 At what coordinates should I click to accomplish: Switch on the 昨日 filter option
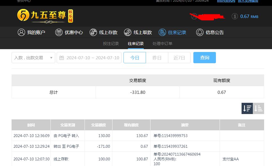tap(157, 58)
